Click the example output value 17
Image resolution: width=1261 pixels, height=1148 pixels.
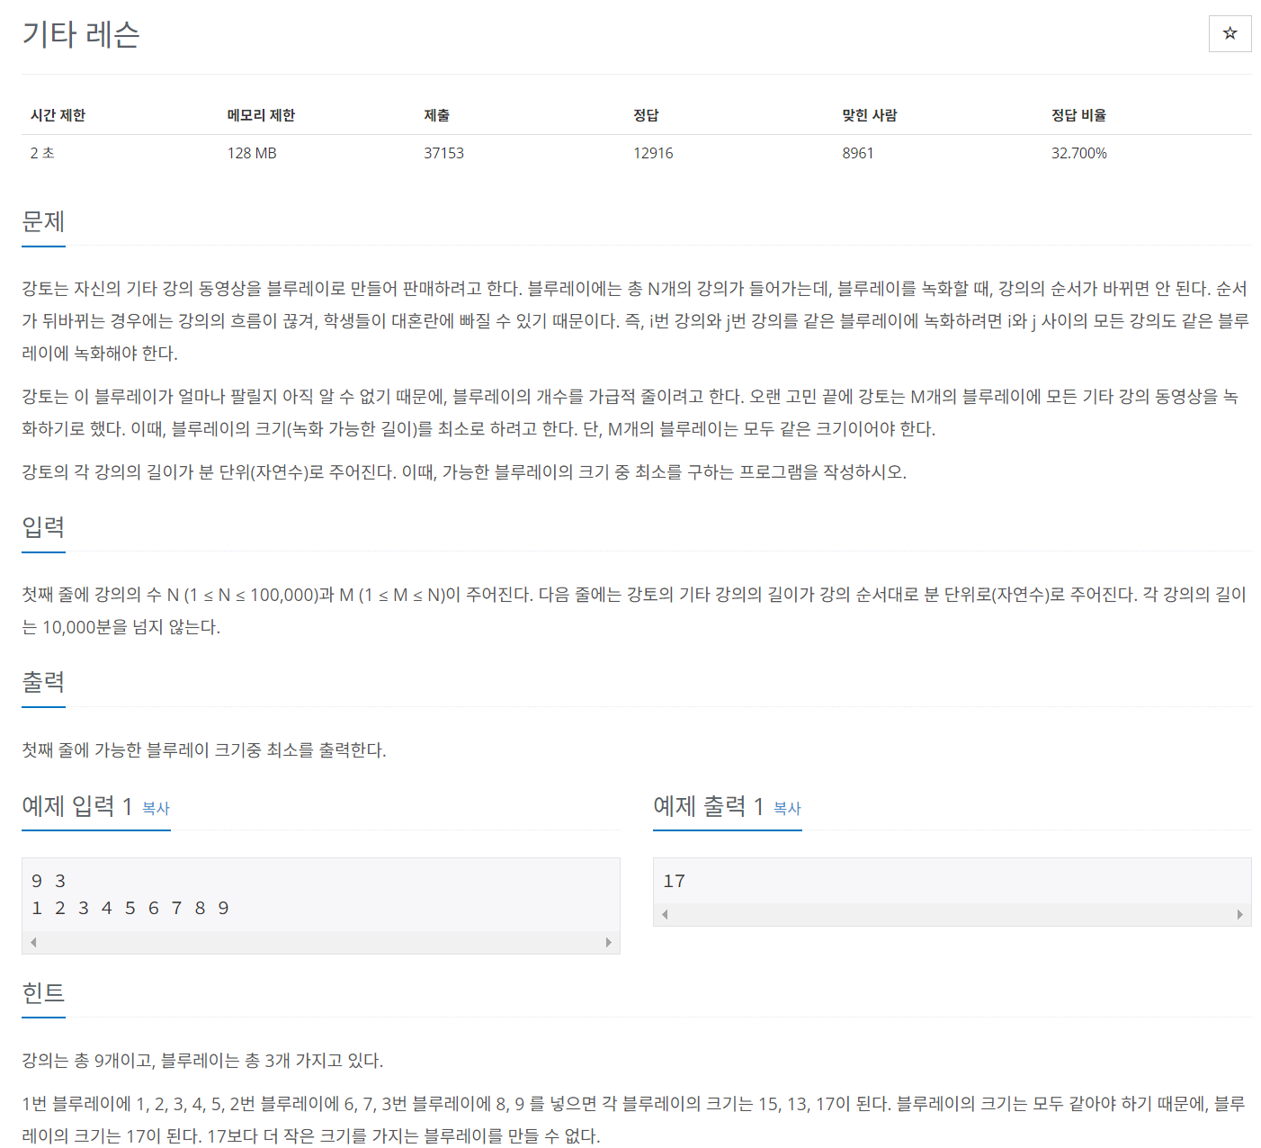point(674,881)
